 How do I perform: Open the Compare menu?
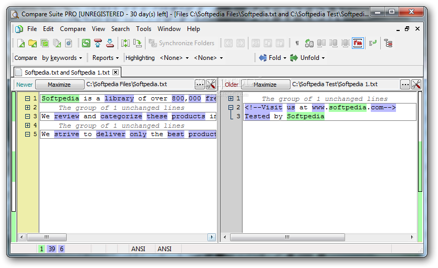pos(72,29)
